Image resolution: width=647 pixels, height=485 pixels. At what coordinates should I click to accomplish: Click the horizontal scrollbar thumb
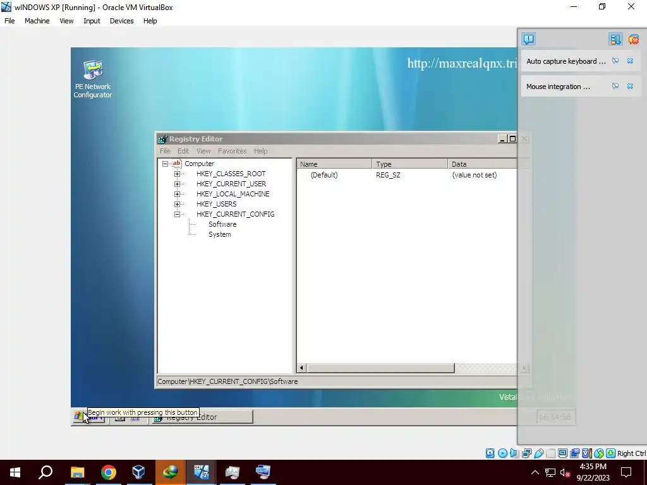[380, 368]
